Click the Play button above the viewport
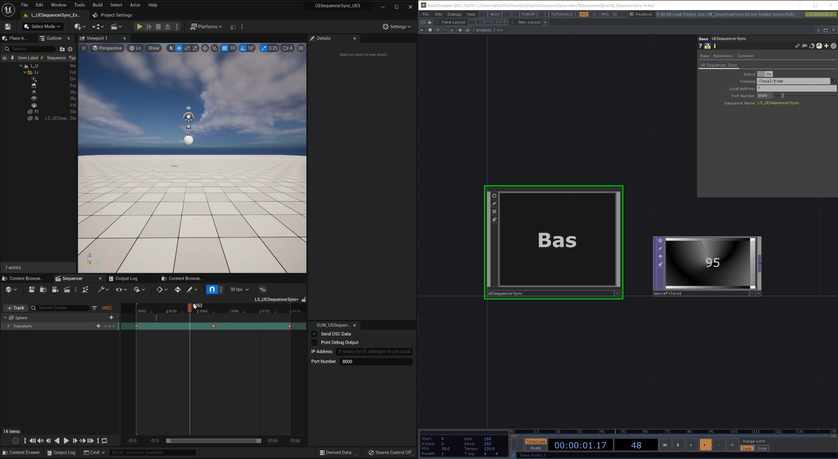The width and height of the screenshot is (838, 459). tap(139, 26)
